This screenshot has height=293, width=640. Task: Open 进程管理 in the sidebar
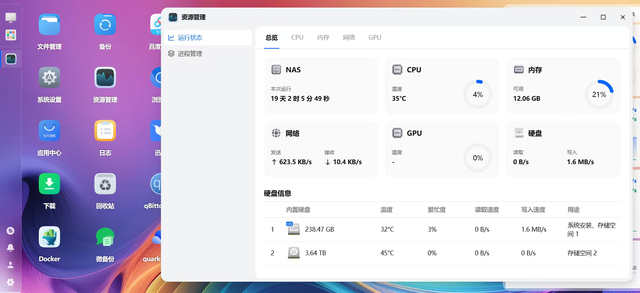click(208, 53)
